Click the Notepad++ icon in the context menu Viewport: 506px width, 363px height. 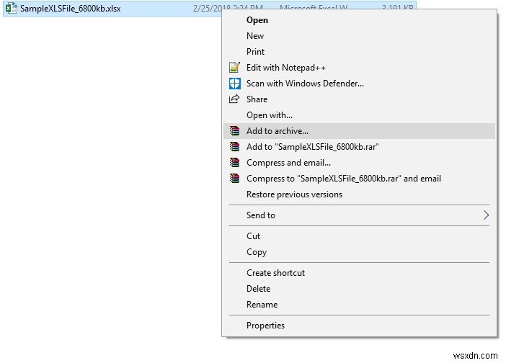point(234,67)
